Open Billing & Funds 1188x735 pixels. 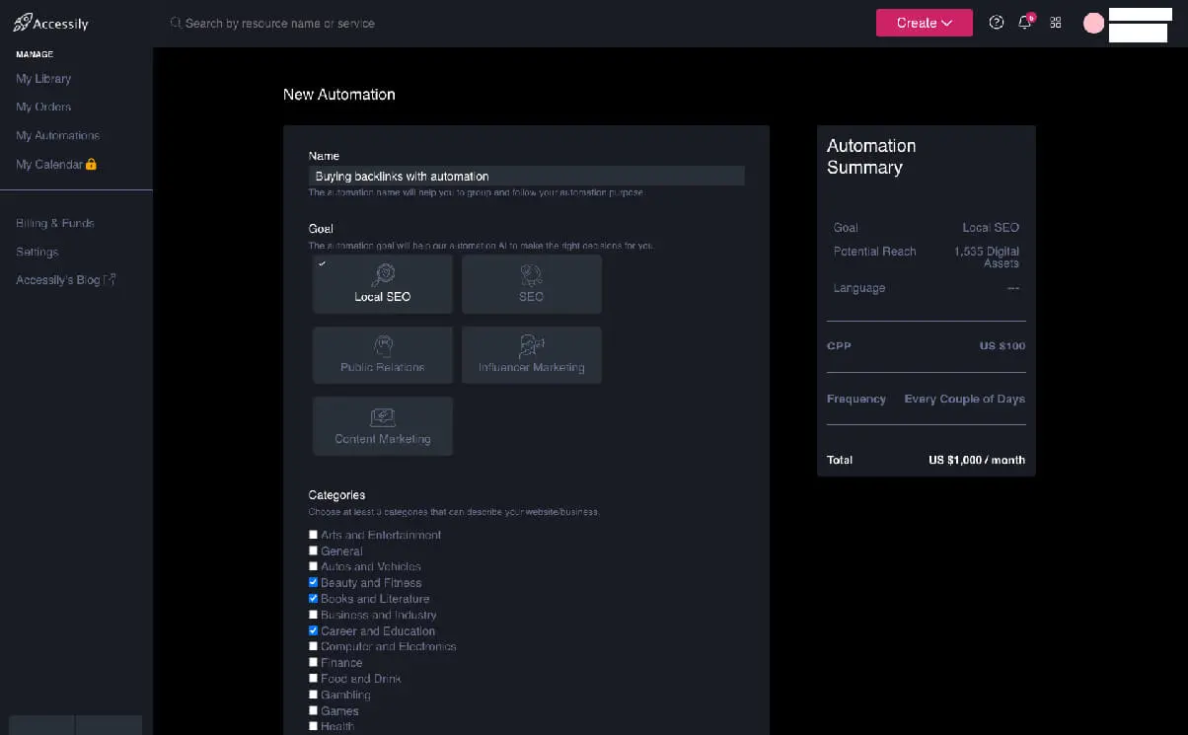pyautogui.click(x=55, y=223)
